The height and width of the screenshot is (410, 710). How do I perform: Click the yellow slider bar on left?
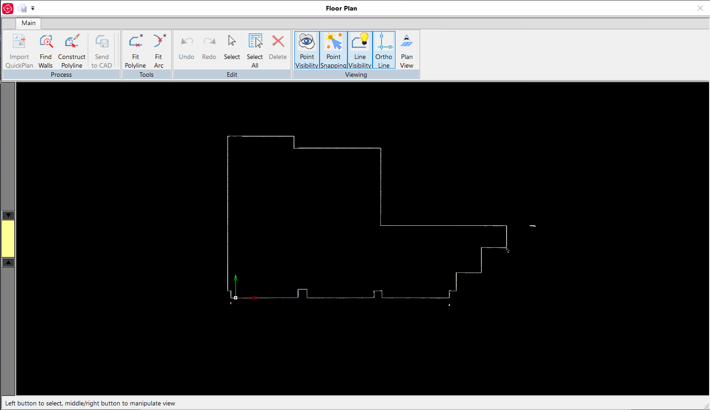(8, 239)
